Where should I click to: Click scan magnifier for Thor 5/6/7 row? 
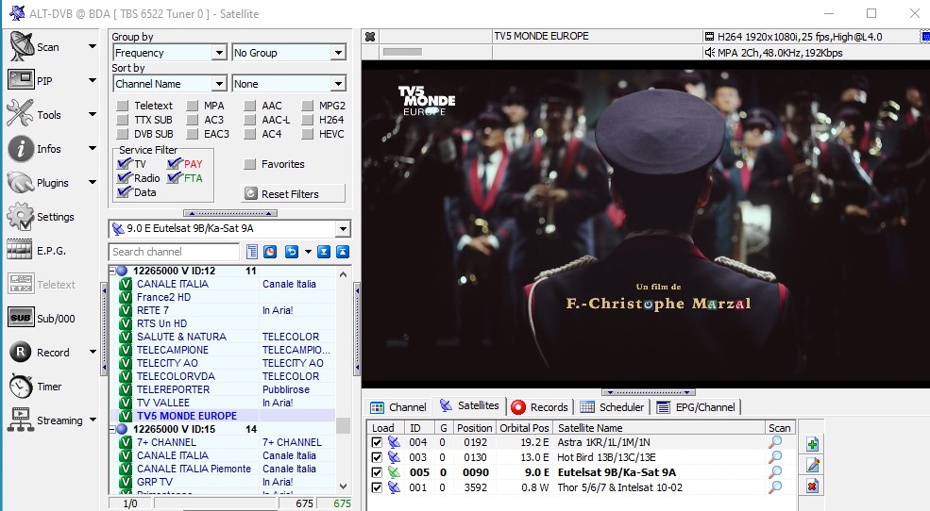pos(775,487)
